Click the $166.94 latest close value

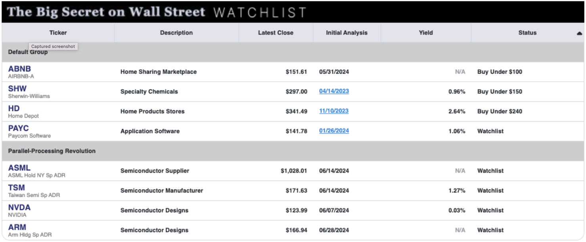click(297, 230)
